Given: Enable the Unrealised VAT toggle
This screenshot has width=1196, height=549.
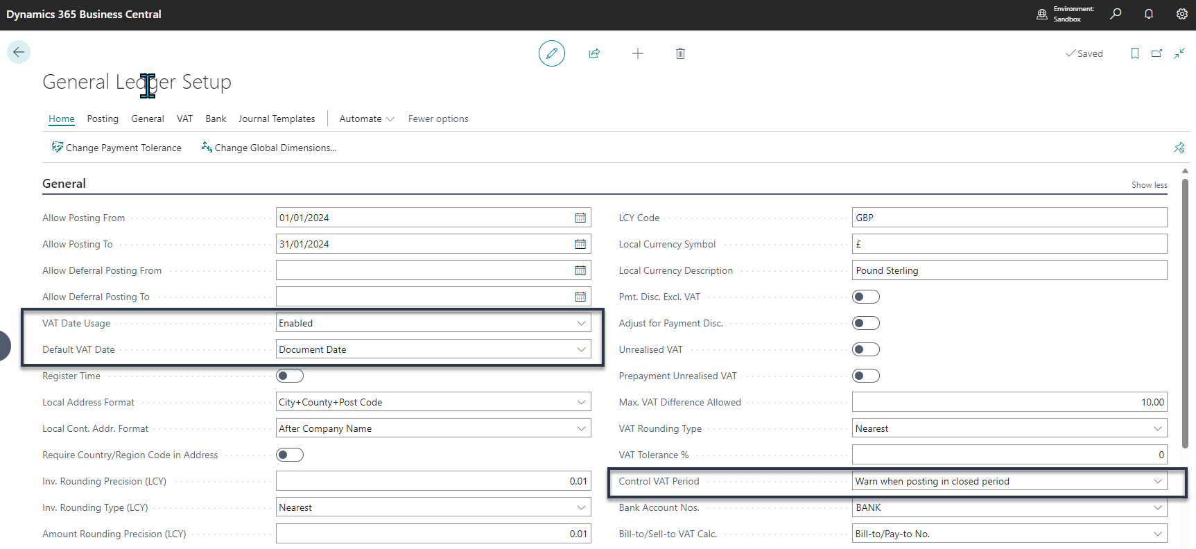Looking at the screenshot, I should pyautogui.click(x=865, y=349).
